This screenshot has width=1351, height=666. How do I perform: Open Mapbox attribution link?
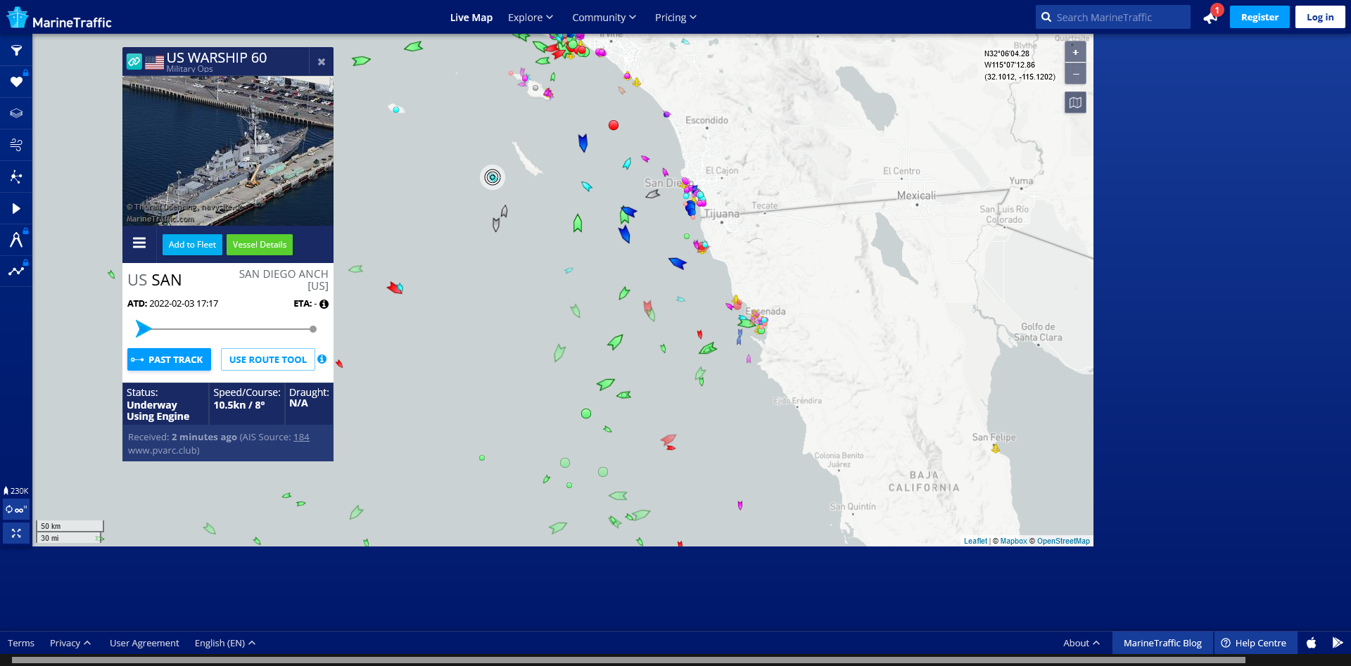click(1013, 541)
